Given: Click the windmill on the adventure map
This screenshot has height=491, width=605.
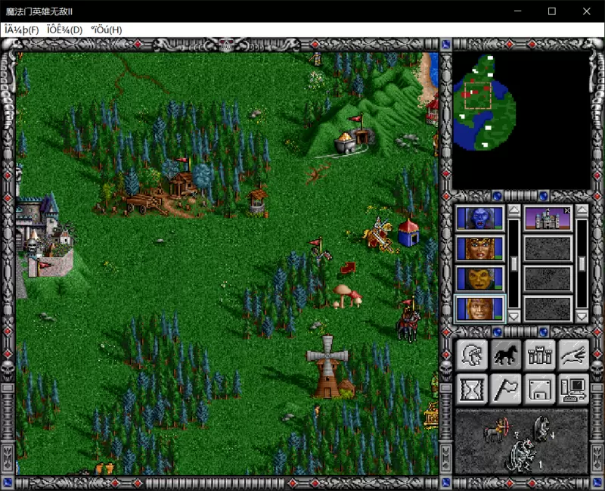Looking at the screenshot, I should (329, 367).
